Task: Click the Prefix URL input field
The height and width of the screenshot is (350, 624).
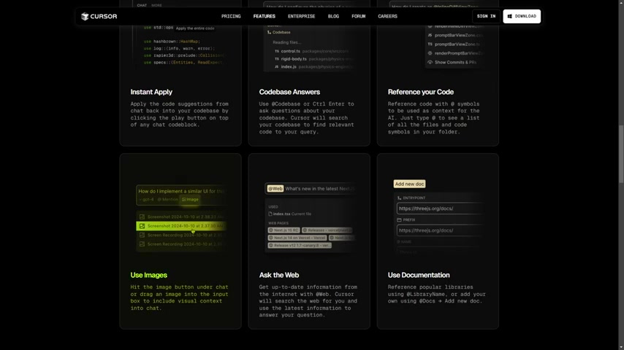Action: (438, 230)
